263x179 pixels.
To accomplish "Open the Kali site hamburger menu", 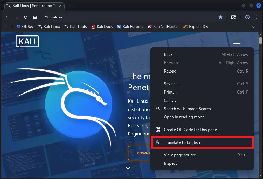I will pos(237,41).
